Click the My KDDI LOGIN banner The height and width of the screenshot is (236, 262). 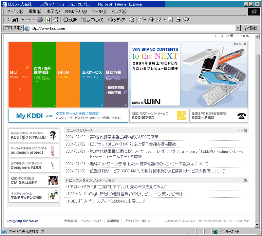coord(68,116)
